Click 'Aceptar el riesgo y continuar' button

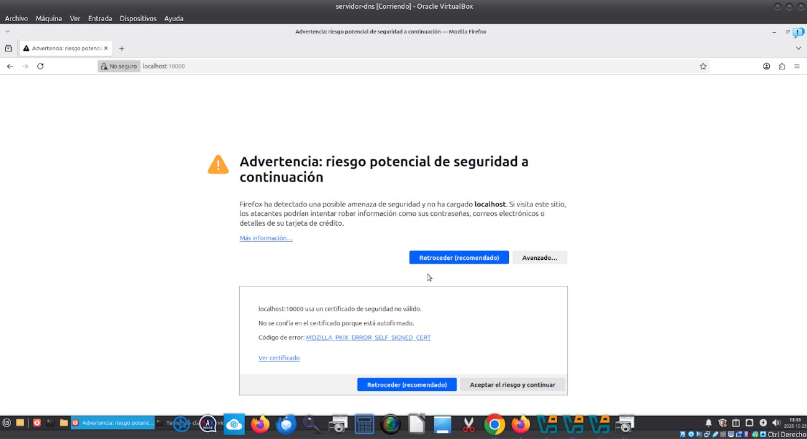(x=512, y=384)
